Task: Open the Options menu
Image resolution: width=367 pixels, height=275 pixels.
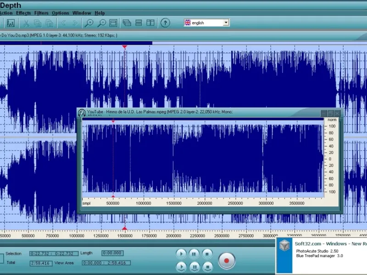Action: click(x=61, y=13)
